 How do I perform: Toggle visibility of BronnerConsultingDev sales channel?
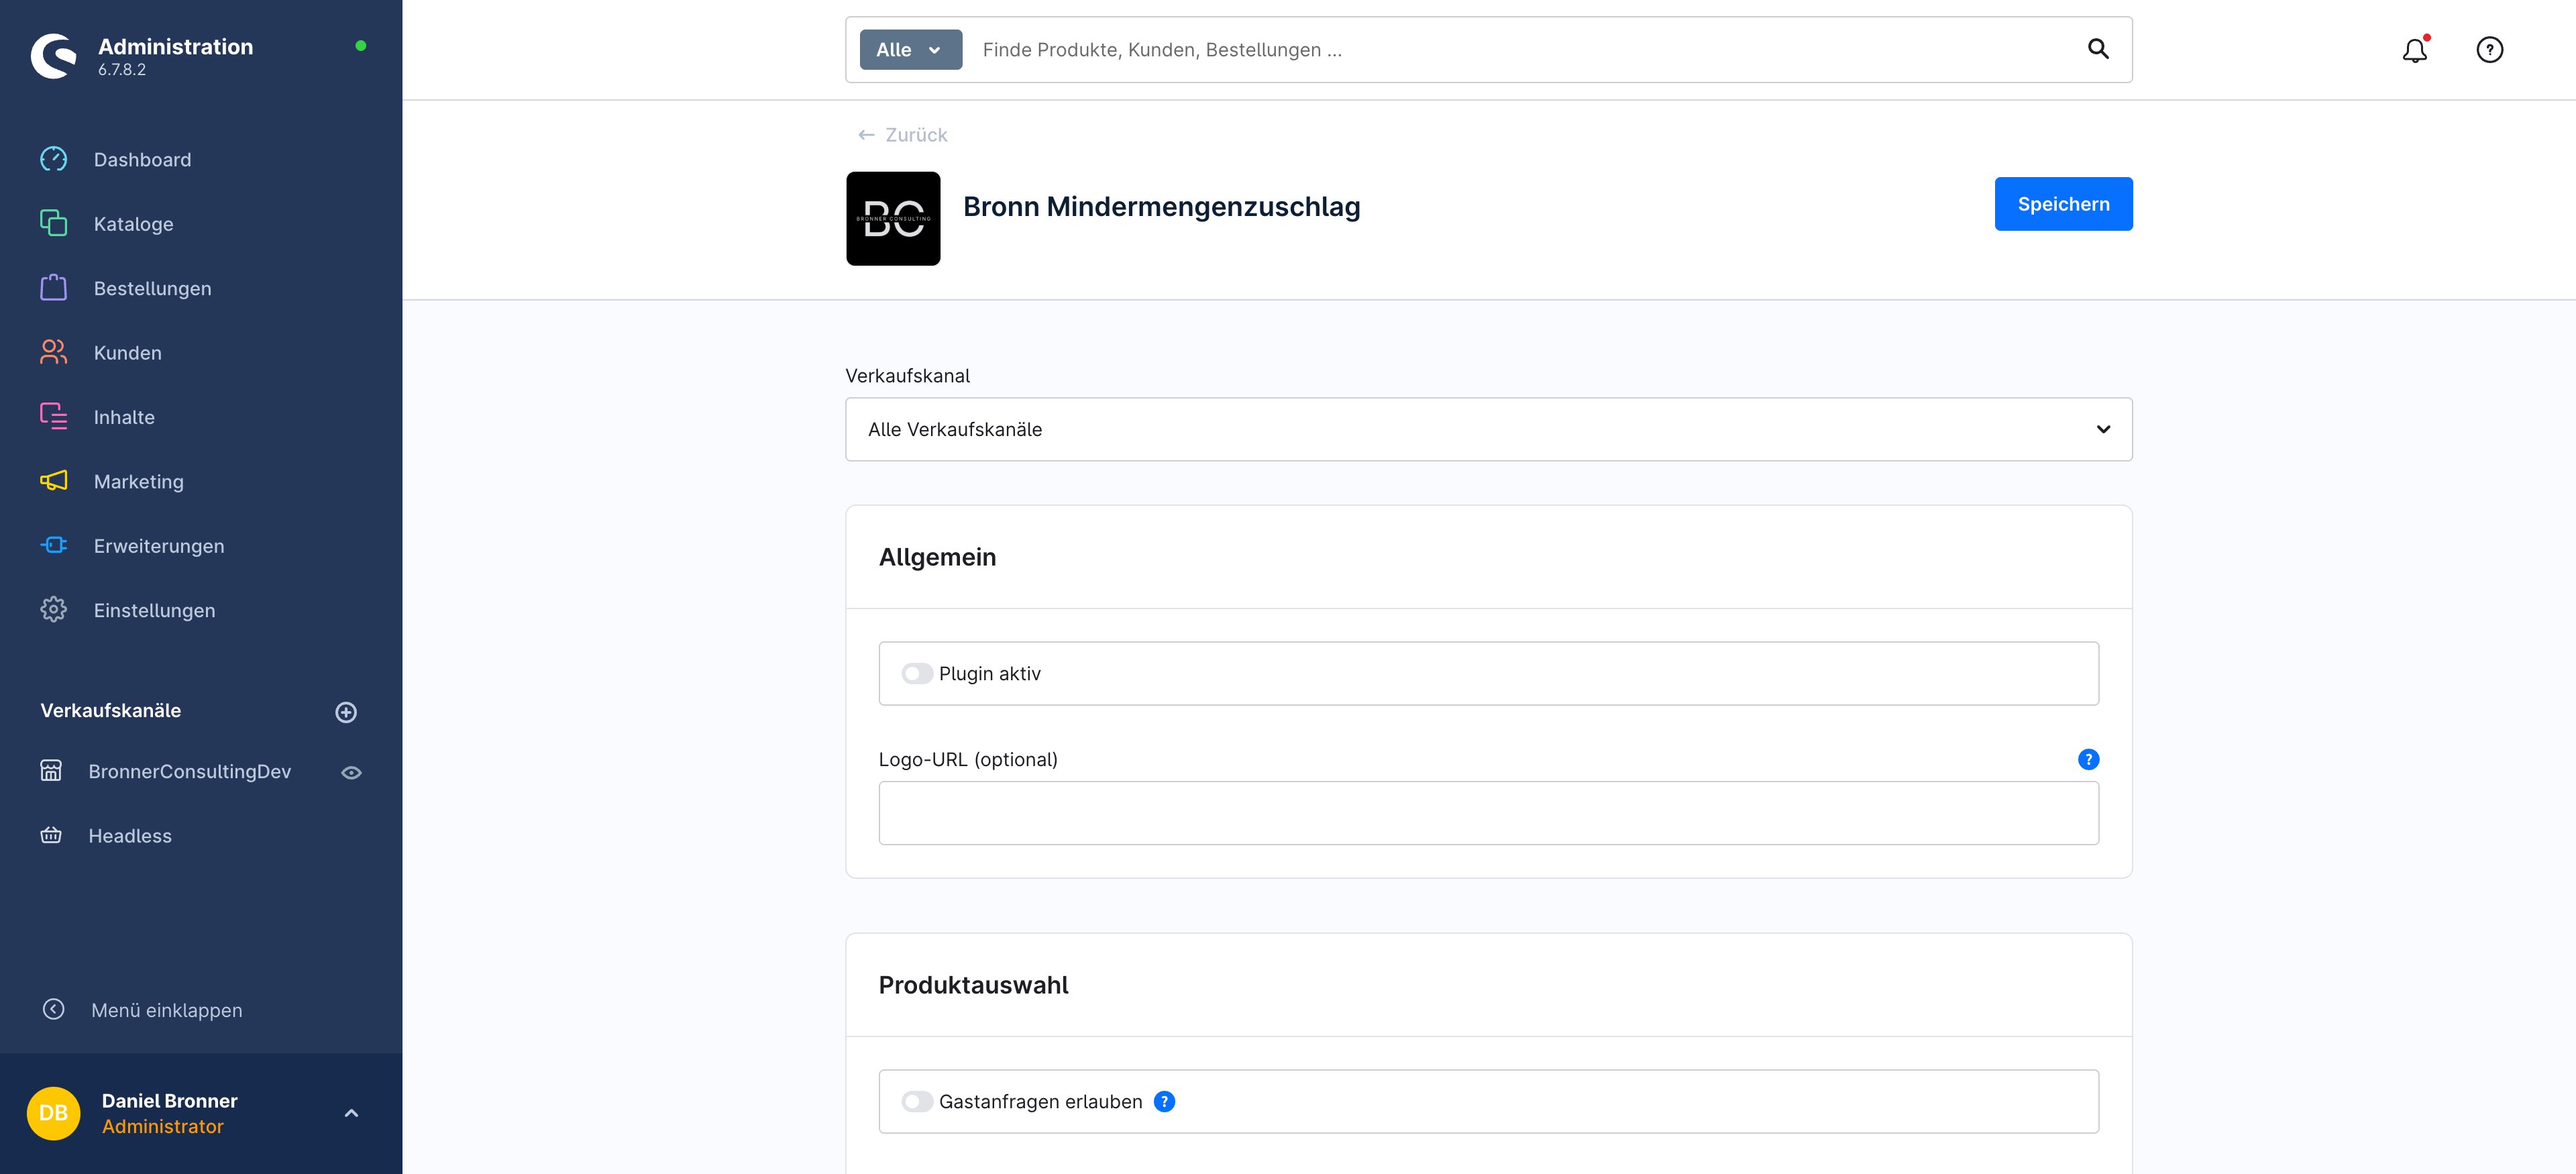(350, 771)
